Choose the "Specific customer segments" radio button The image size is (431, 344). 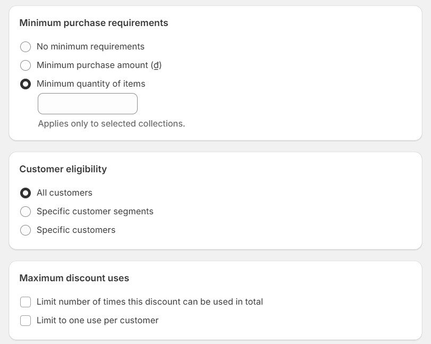[26, 212]
